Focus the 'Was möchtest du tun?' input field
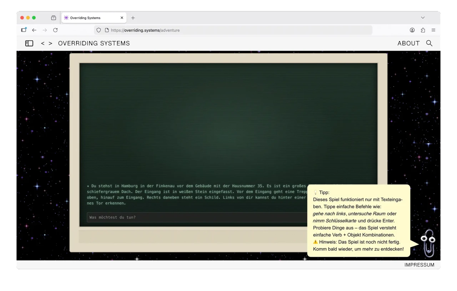Viewport: 457px width, 291px height. click(x=196, y=217)
